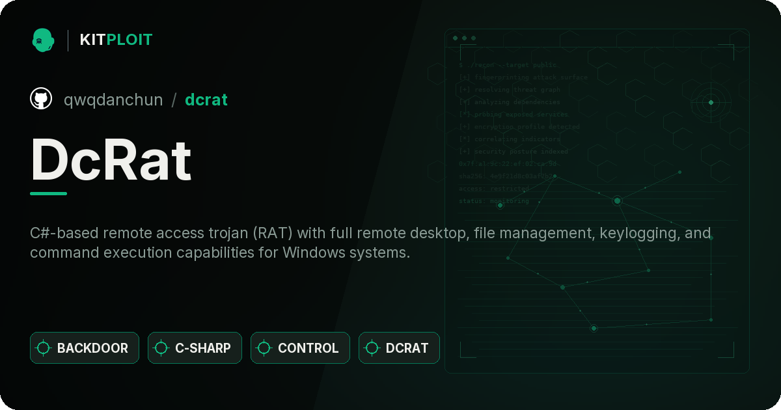Click the KitPloit mascot logo icon
The height and width of the screenshot is (410, 781).
pyautogui.click(x=43, y=40)
